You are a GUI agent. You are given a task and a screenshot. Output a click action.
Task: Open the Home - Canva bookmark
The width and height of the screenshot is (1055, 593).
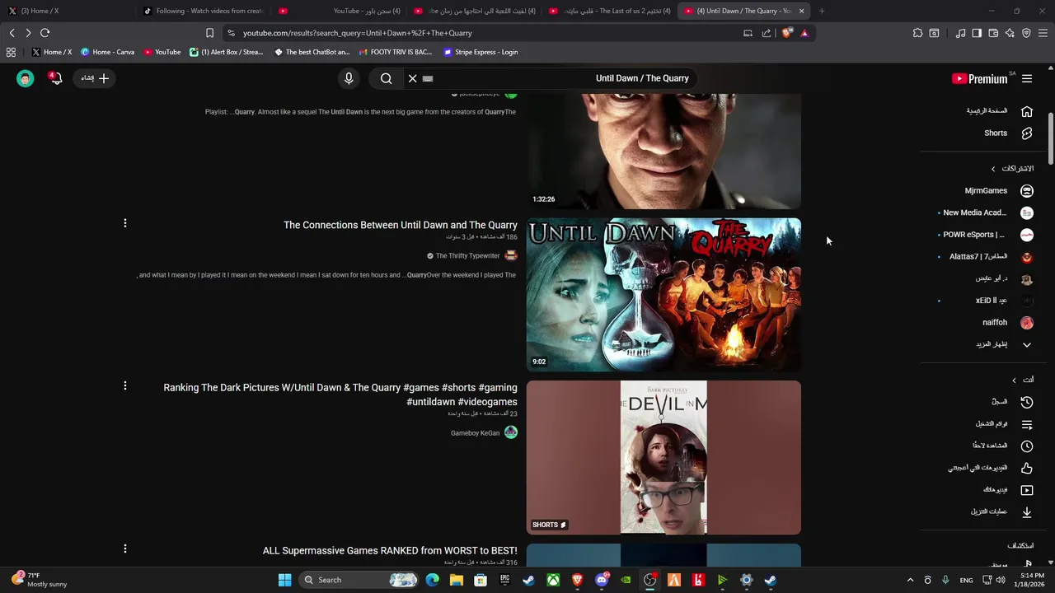(x=107, y=52)
